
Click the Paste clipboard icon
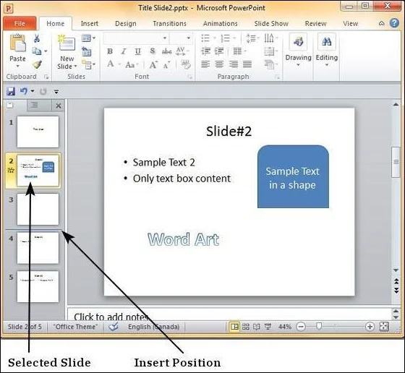click(x=17, y=43)
